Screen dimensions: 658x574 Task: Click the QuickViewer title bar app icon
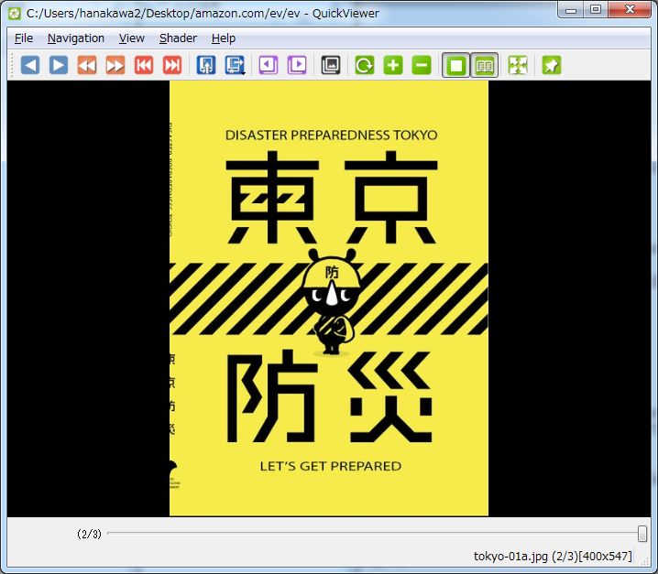point(15,14)
